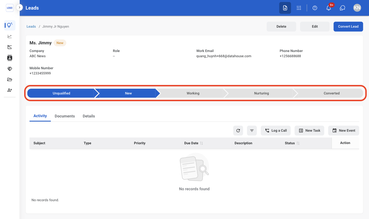Click the Jimmy Jr Nguyen breadcrumb text
369x219 pixels.
click(55, 27)
